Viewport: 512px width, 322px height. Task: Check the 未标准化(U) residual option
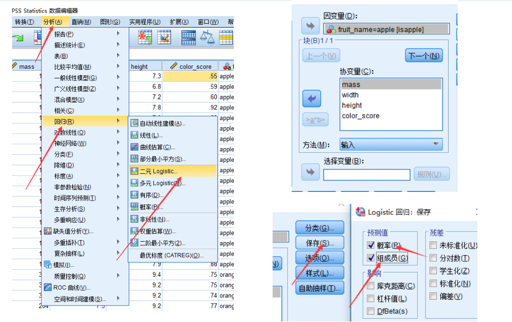434,245
